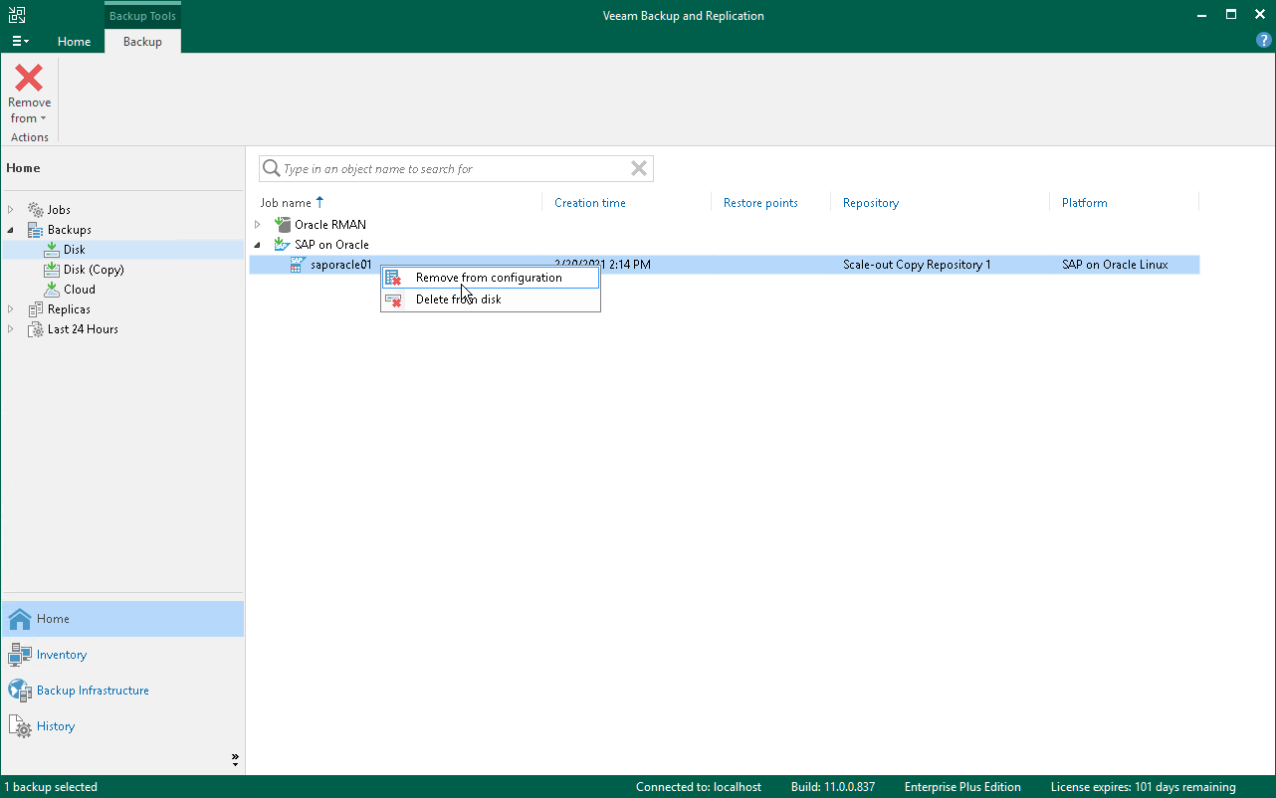Expand the Oracle RMAN job group
Image resolution: width=1276 pixels, height=798 pixels.
click(x=257, y=225)
